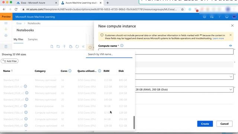Create a new file in Notebooks toolbar

pyautogui.click(x=52, y=47)
